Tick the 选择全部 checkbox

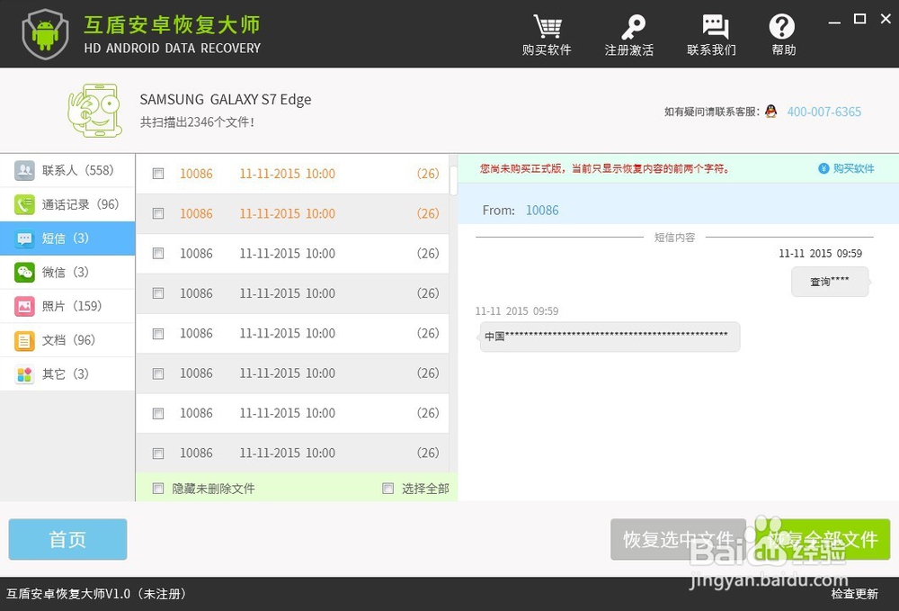pos(388,489)
